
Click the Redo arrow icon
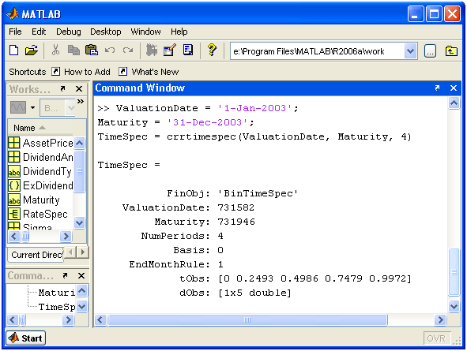tap(128, 50)
